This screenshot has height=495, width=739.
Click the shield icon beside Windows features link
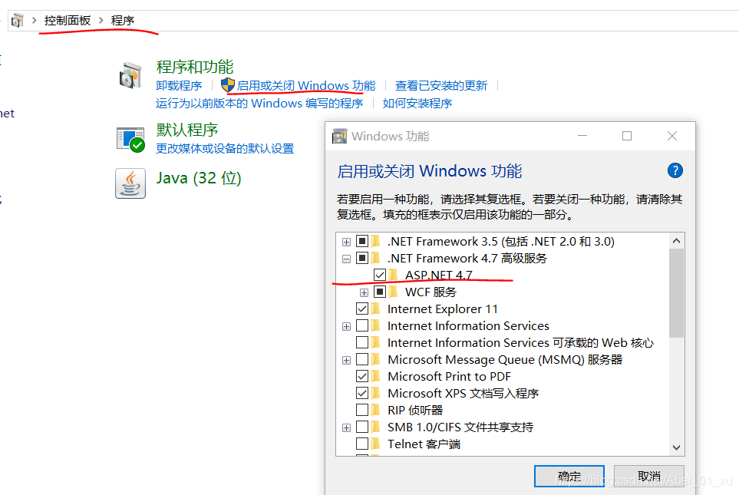click(x=228, y=85)
